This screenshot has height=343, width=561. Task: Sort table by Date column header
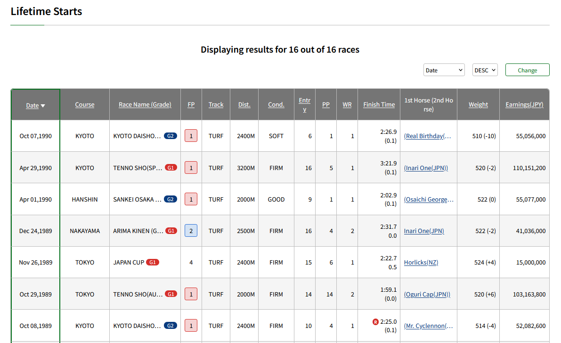(x=32, y=105)
